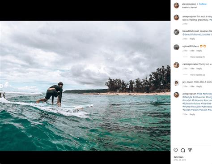Viewport: 212px width, 164px height.
Task: Open alexpropson's avatar in the post header
Action: point(176,5)
